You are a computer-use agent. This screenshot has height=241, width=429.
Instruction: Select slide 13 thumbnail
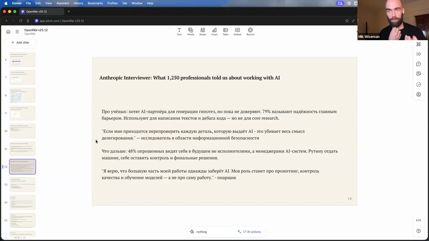point(22,184)
